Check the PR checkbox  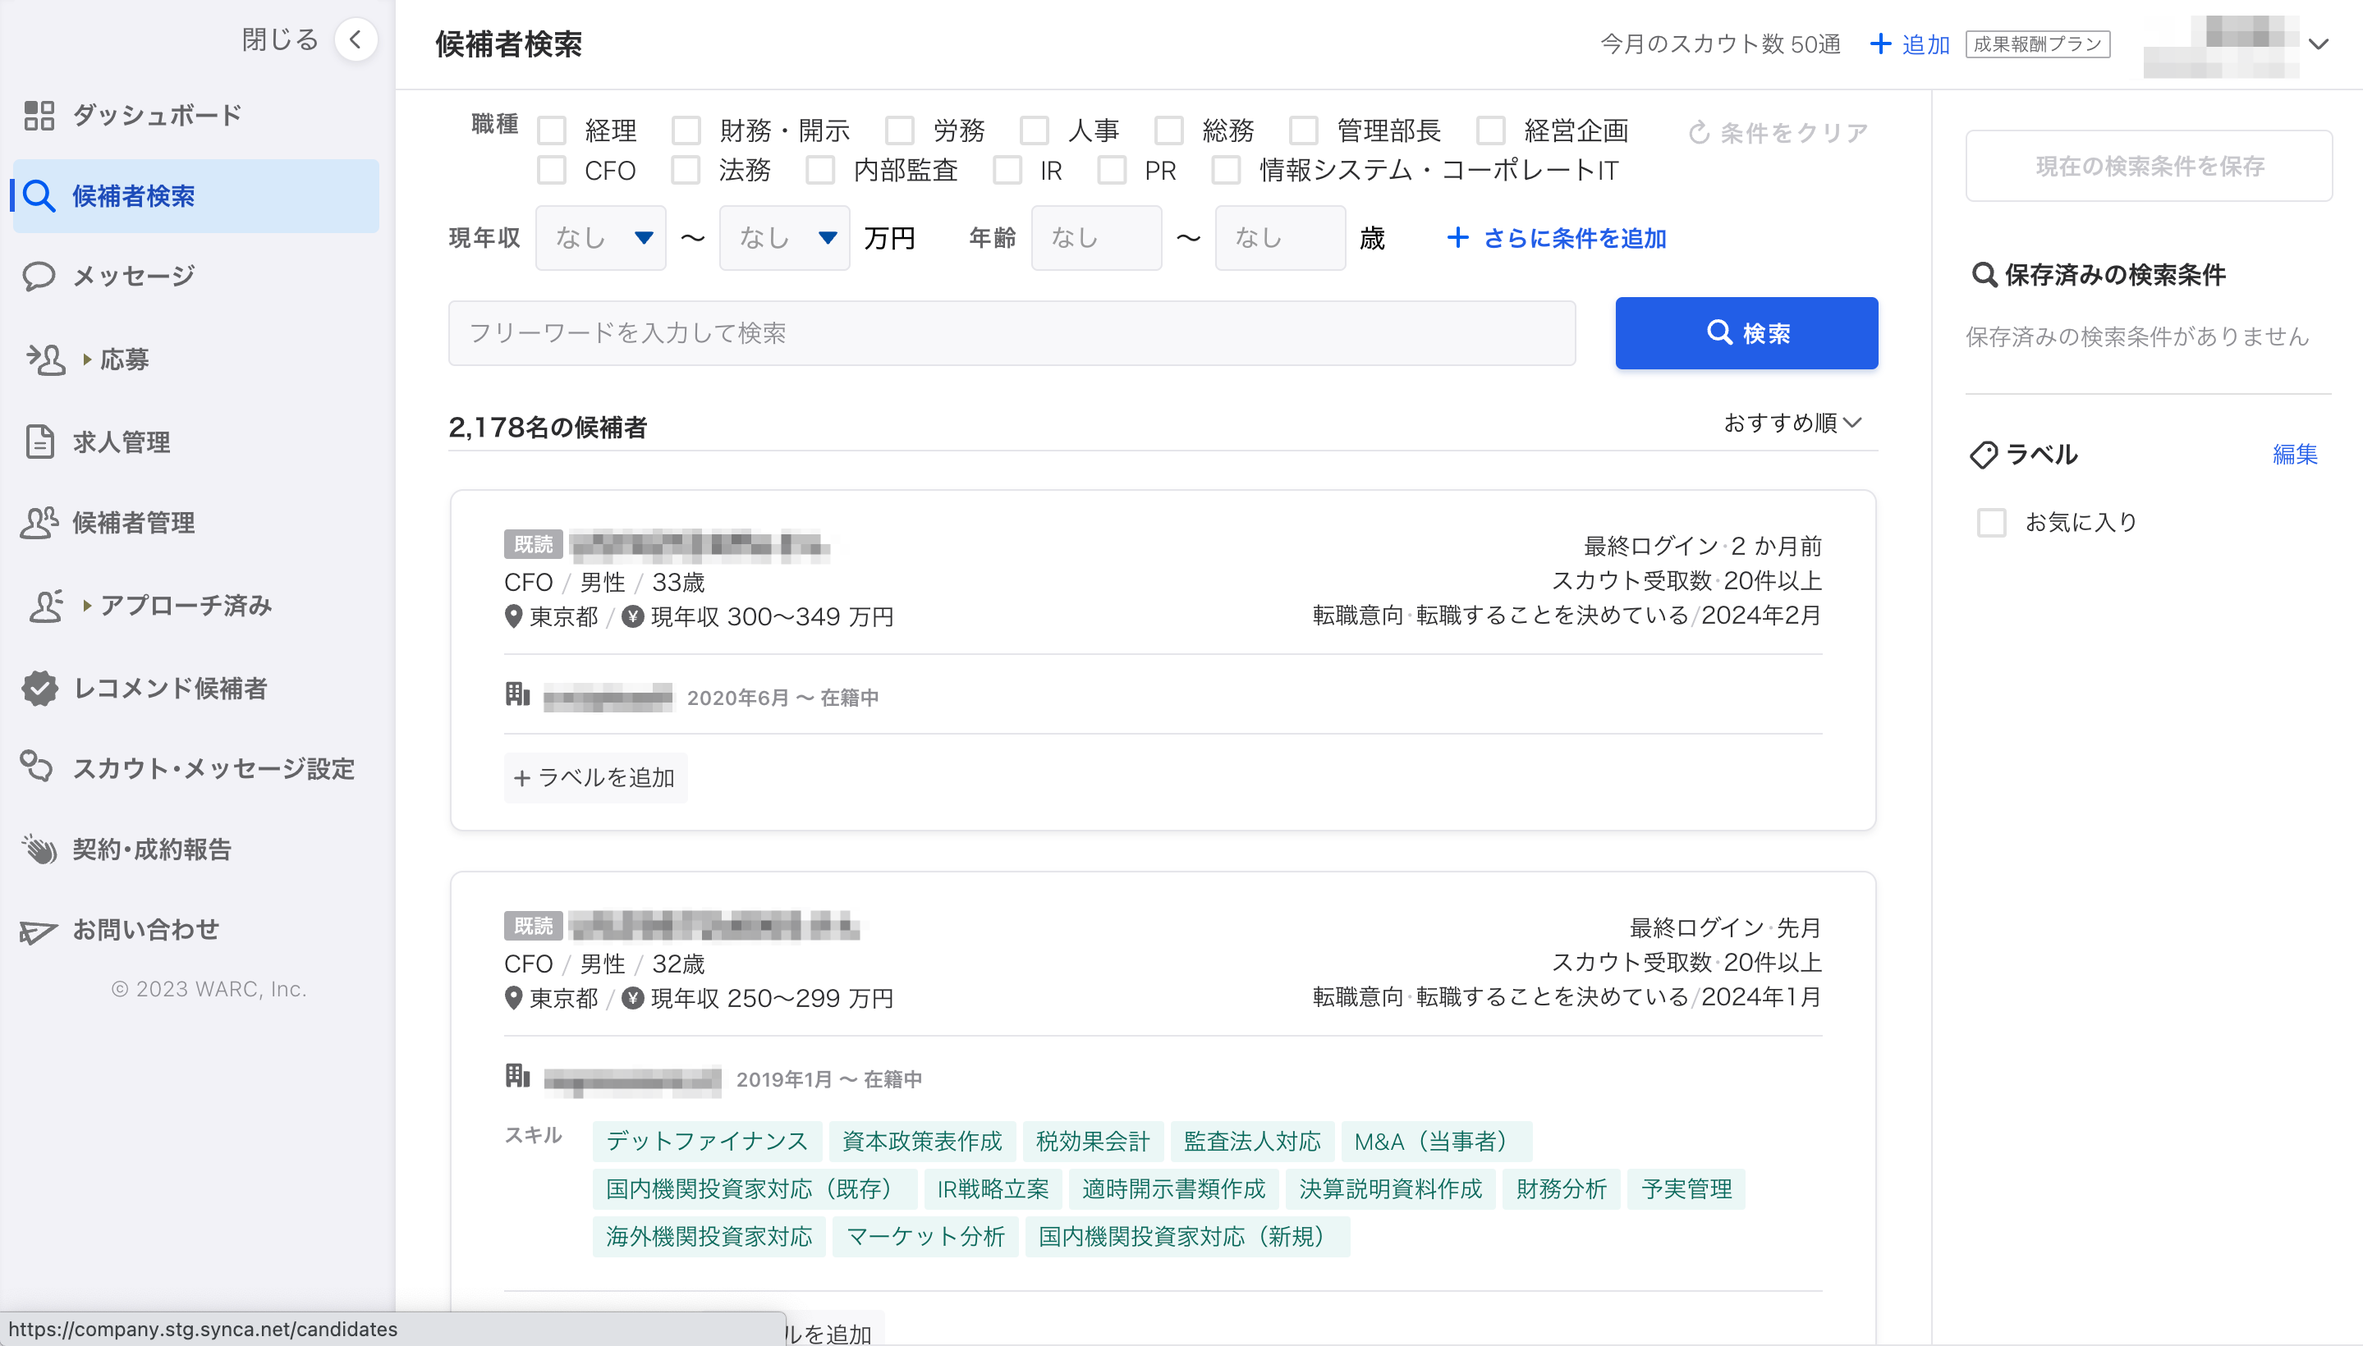click(1112, 170)
